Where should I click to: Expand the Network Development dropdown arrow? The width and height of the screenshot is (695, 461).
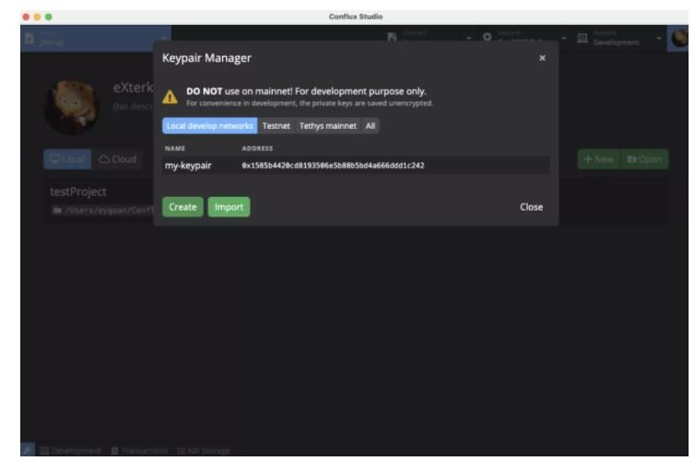[x=659, y=39]
